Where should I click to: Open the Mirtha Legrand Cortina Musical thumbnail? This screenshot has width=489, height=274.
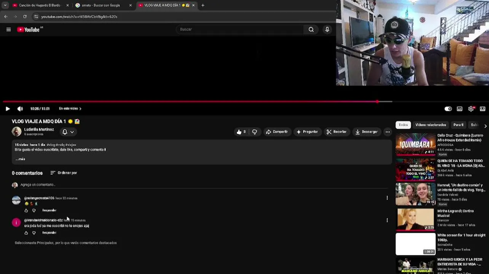coord(415,219)
